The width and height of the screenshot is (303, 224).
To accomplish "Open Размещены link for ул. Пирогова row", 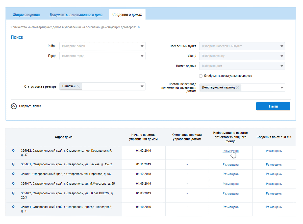I will point(274,174).
